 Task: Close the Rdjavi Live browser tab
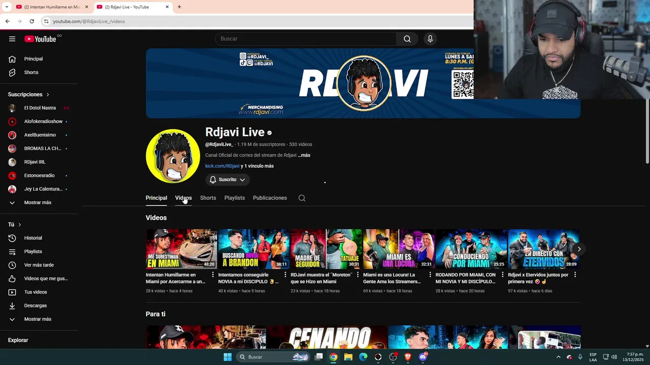(167, 7)
